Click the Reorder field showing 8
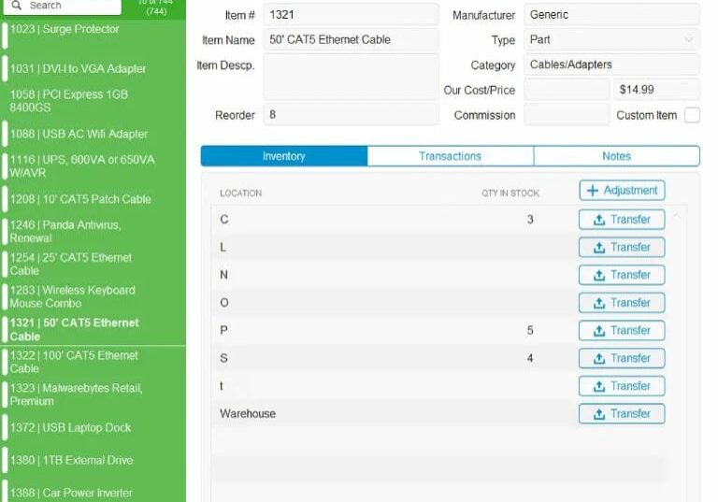The image size is (718, 502). 351,114
